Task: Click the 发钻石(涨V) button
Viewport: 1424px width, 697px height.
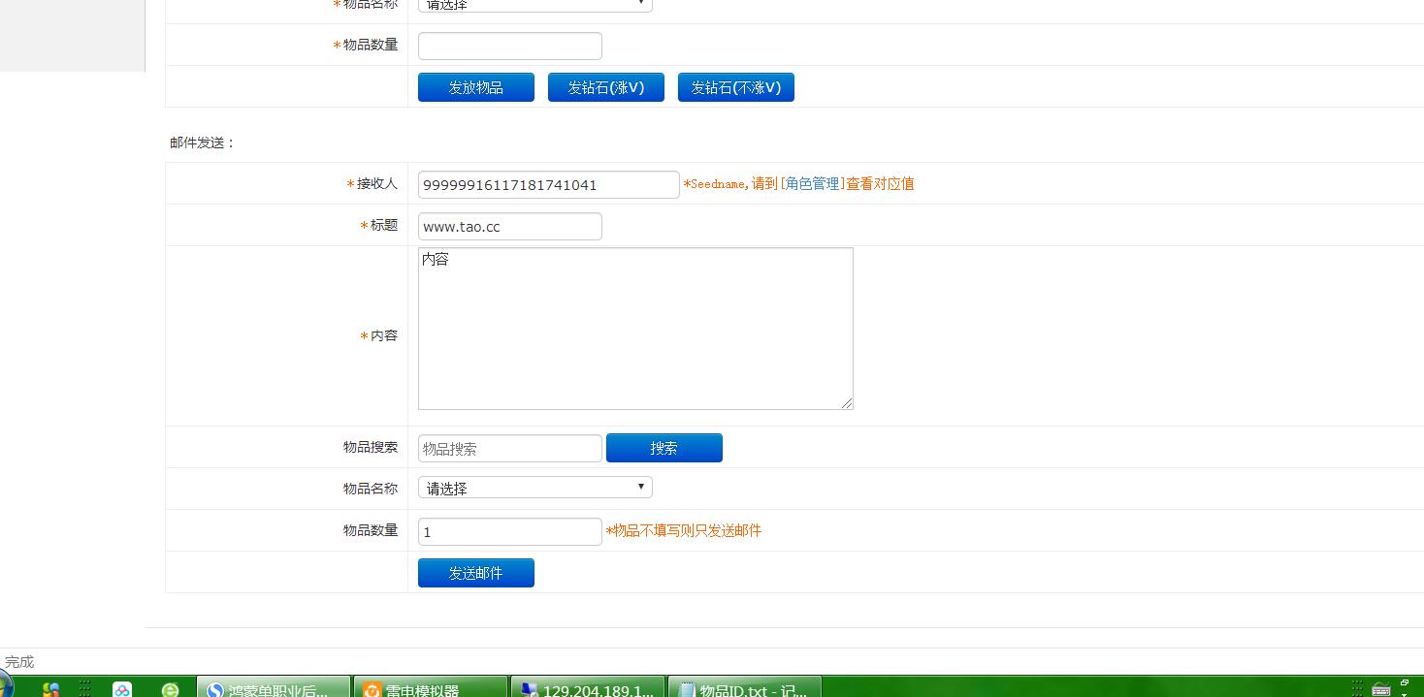Action: tap(605, 87)
